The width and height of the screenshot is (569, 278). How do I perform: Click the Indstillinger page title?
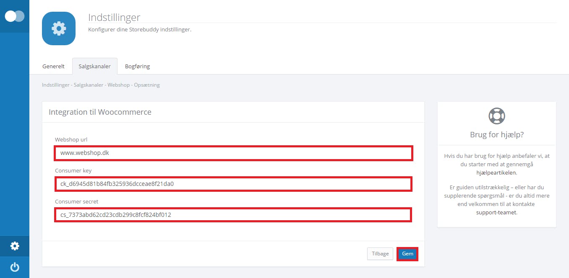tap(114, 18)
